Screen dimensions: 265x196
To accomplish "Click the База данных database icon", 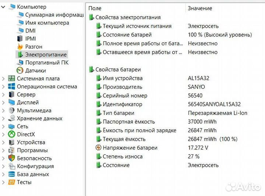I will 11,174.
